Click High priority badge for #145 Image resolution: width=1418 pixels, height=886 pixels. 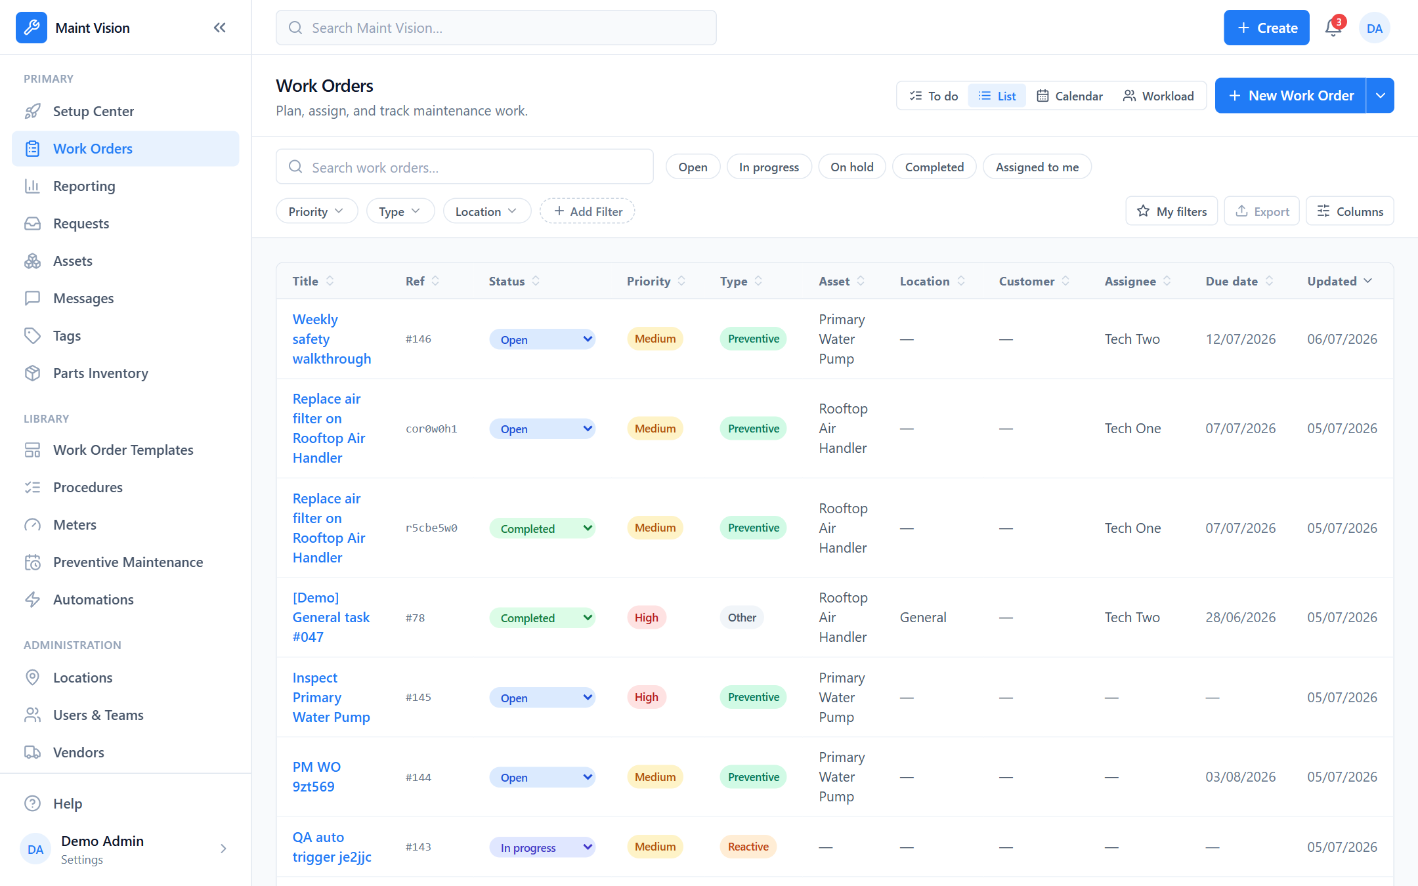647,697
